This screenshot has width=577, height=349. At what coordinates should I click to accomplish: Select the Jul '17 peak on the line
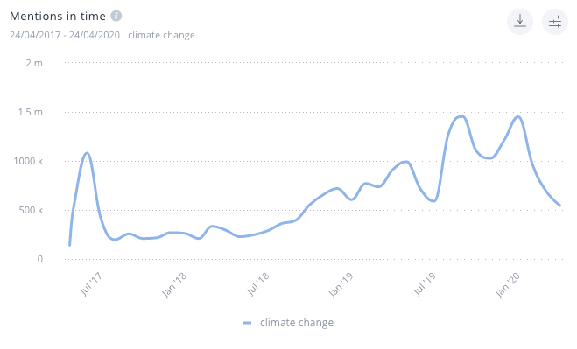click(87, 153)
